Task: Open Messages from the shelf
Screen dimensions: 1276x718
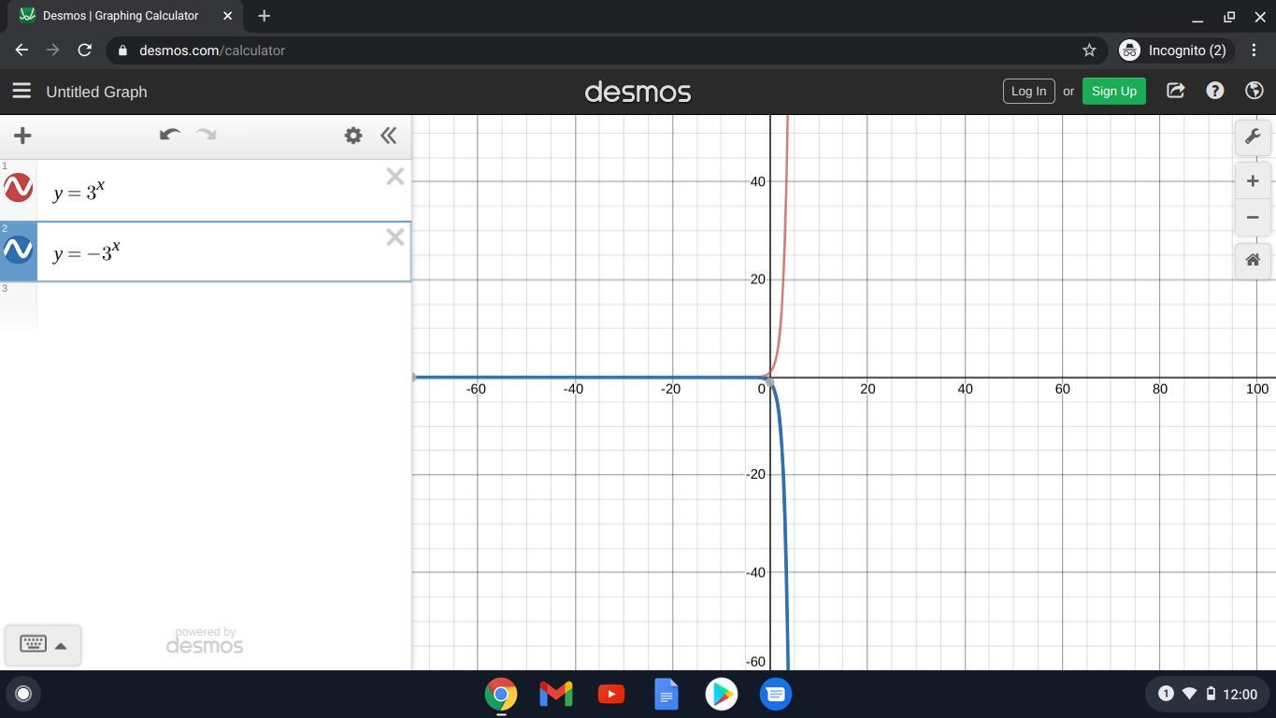Action: [776, 695]
